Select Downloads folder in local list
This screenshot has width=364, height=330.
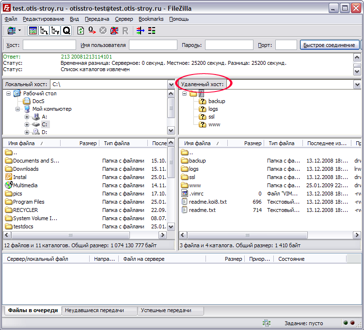26,169
